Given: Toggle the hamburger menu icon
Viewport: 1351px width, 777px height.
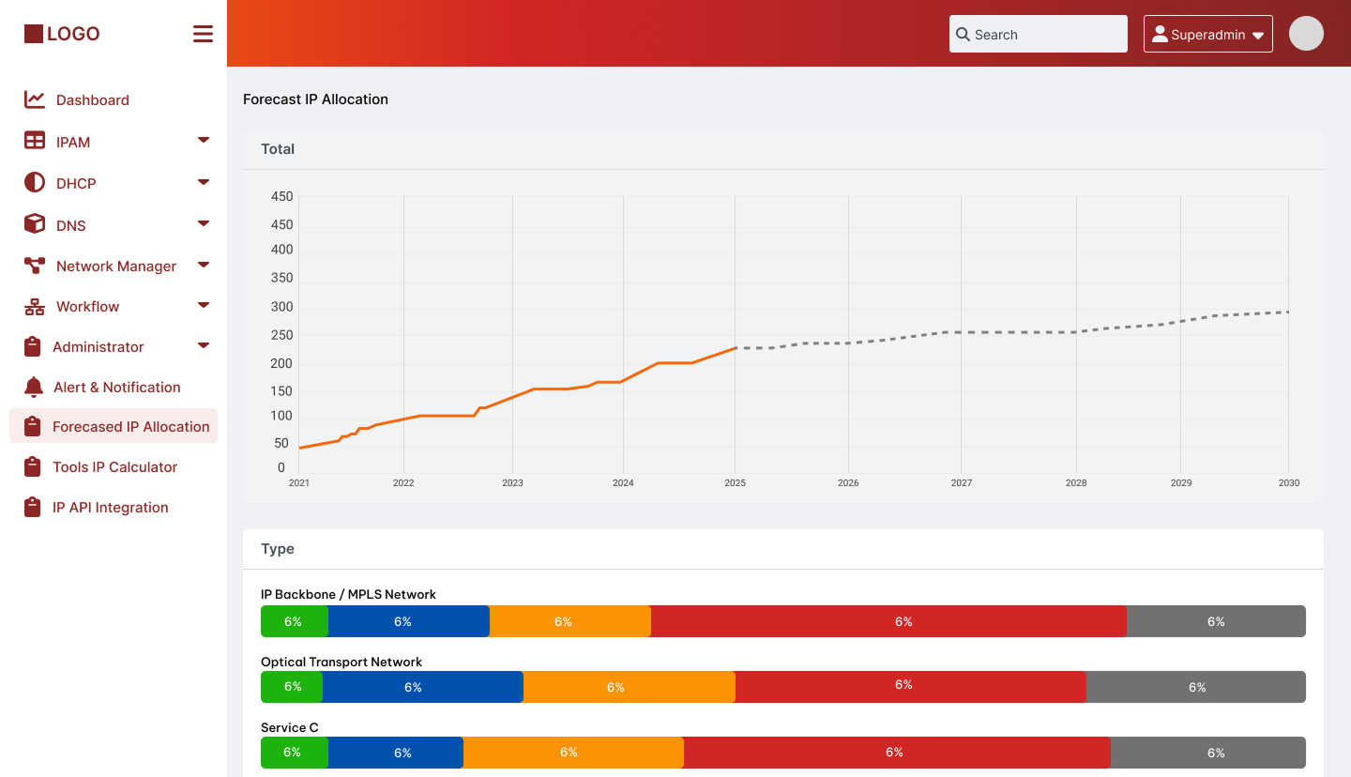Looking at the screenshot, I should tap(203, 34).
